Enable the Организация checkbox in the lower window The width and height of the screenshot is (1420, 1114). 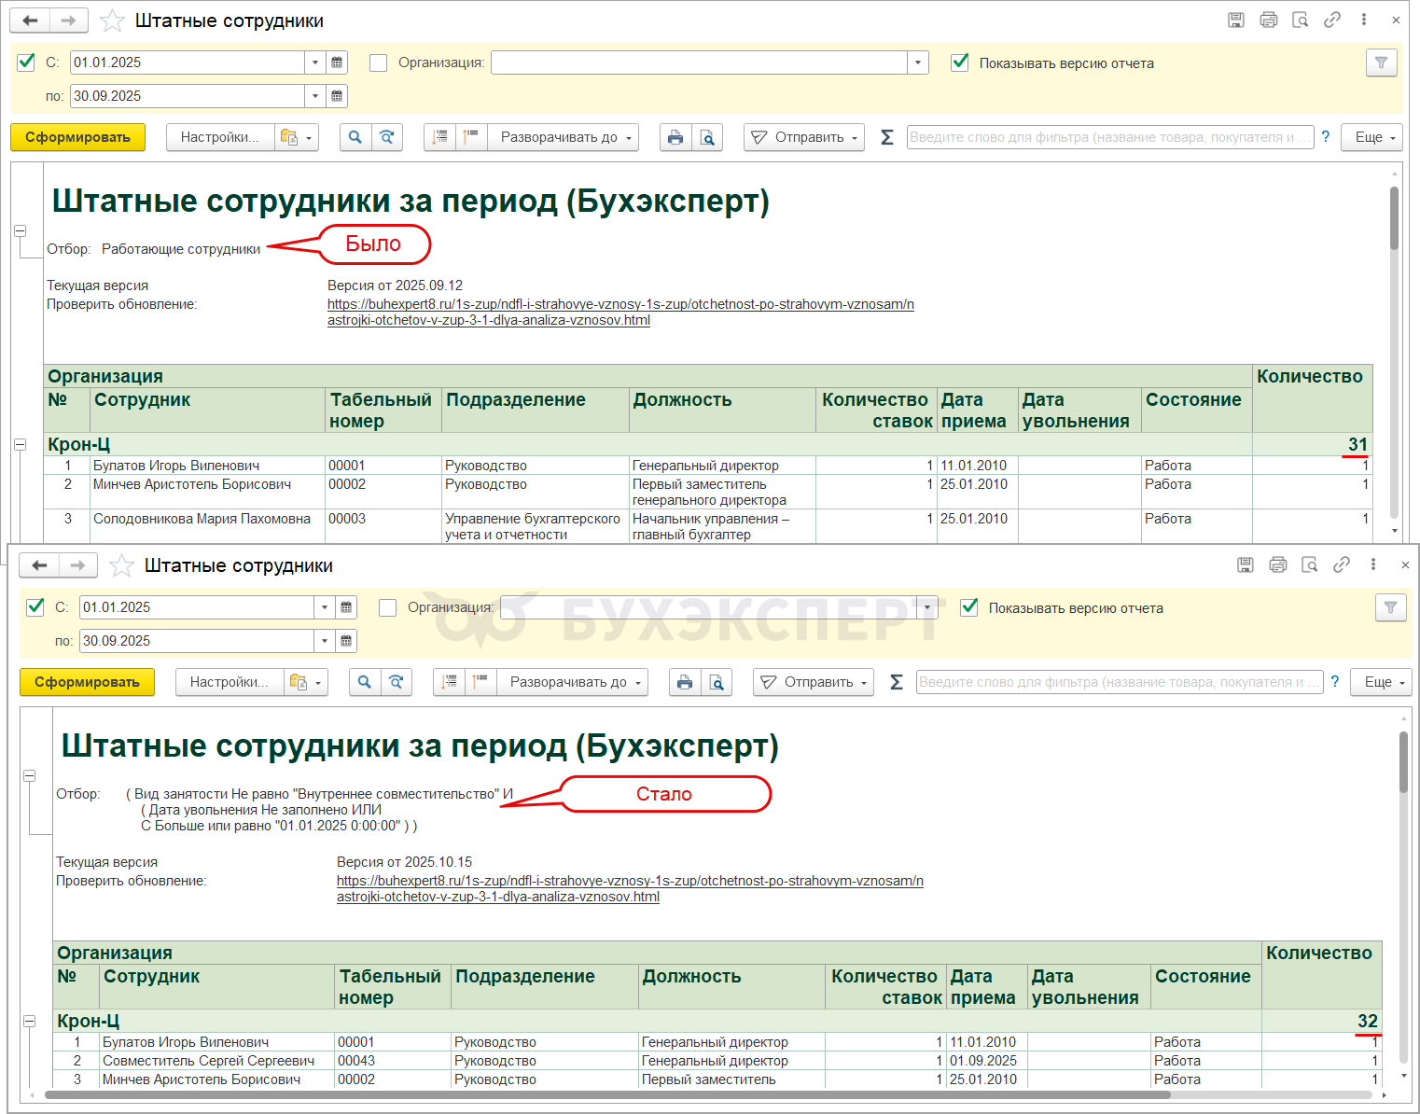(x=388, y=607)
